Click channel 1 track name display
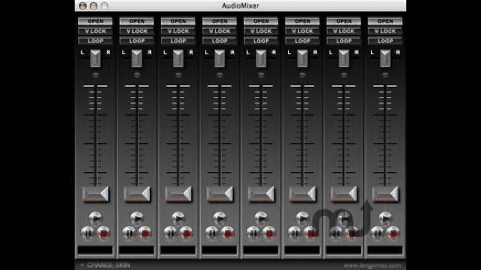 point(96,250)
